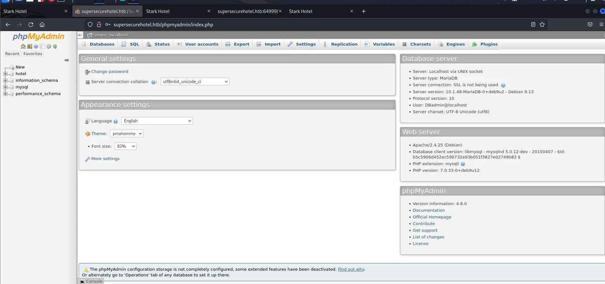Image resolution: width=605 pixels, height=284 pixels.
Task: Open the Charsets tab
Action: click(417, 45)
